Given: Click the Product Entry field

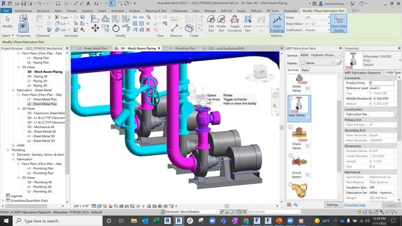Looking at the screenshot, I should click(381, 83).
